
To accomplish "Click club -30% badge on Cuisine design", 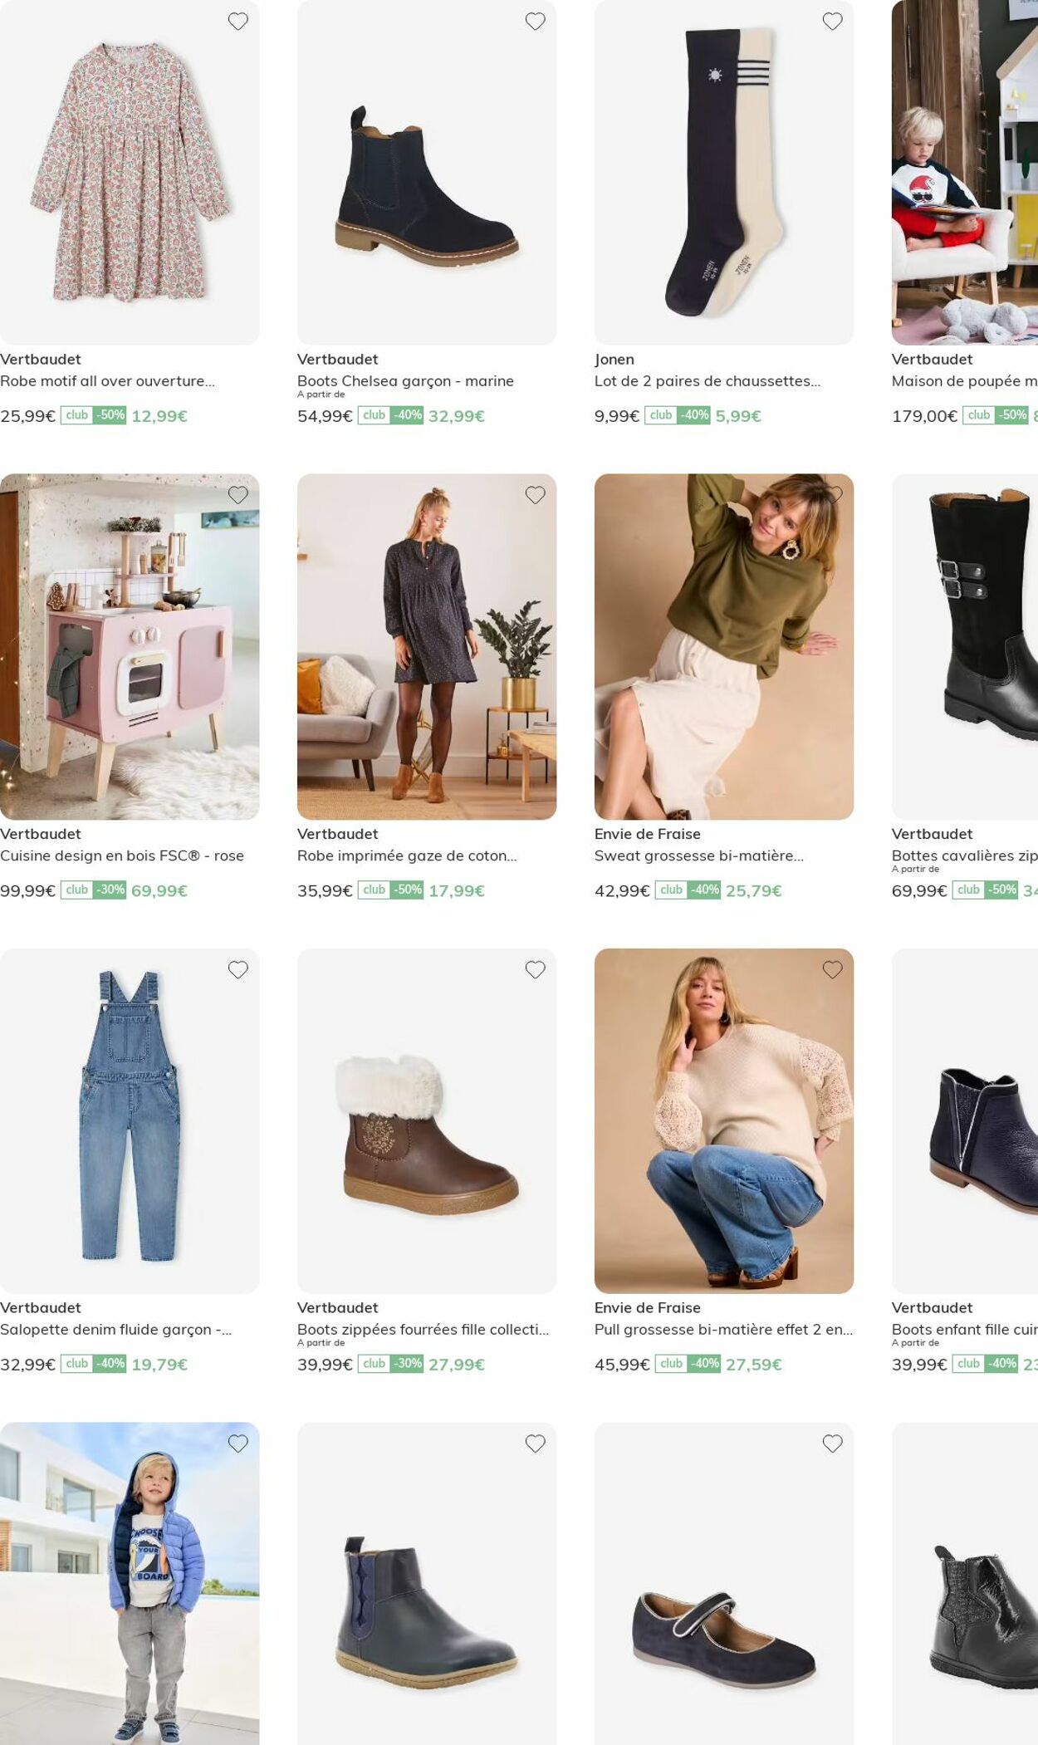I will (x=94, y=890).
